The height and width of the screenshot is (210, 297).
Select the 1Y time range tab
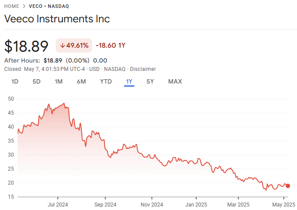pyautogui.click(x=129, y=81)
